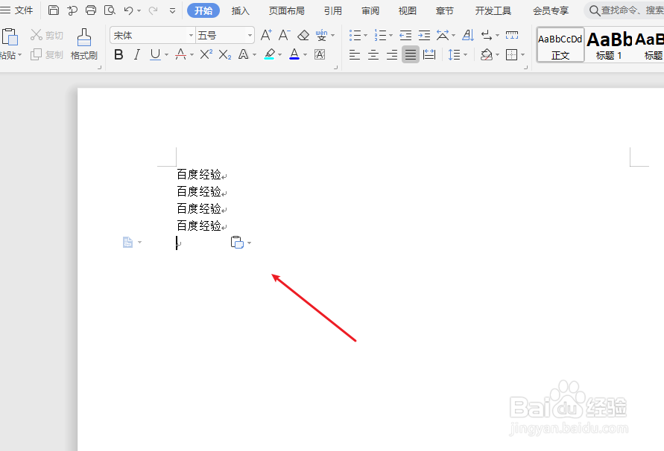This screenshot has width=664, height=451.
Task: Align text left
Action: 355,54
